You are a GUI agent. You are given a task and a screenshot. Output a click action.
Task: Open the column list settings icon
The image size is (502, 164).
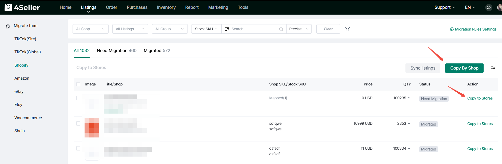(493, 68)
